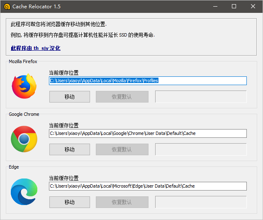Image resolution: width=263 pixels, height=220 pixels.
Task: Click the empty status box in Edge section
Action: pyautogui.click(x=201, y=202)
